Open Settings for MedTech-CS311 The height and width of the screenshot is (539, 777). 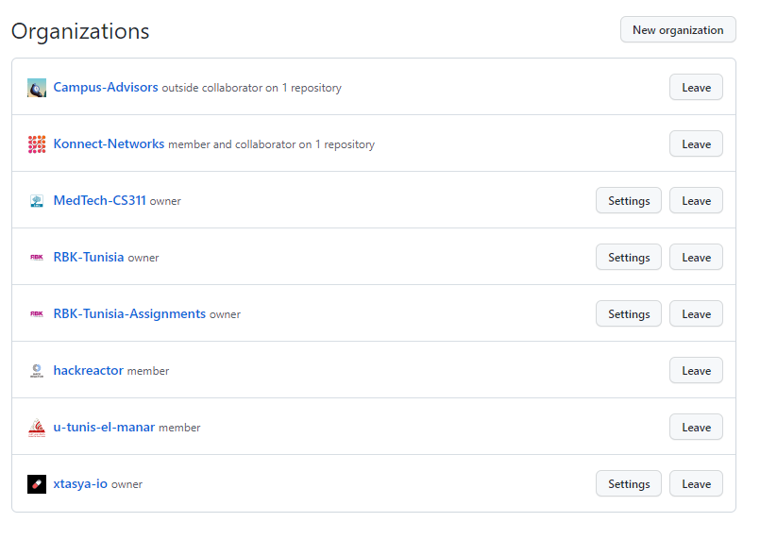pos(629,200)
